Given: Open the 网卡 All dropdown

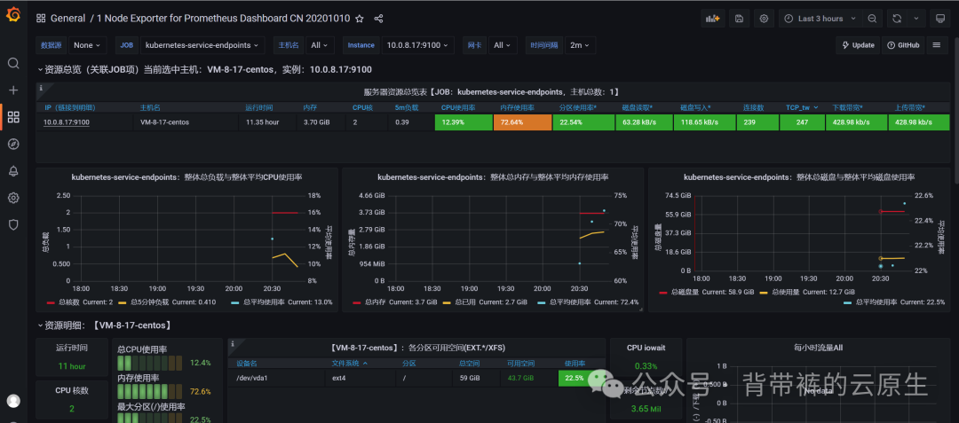Looking at the screenshot, I should point(503,45).
